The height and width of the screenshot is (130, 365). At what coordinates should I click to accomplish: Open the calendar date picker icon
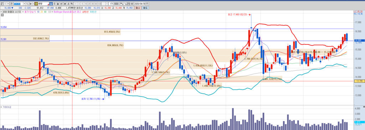click(x=147, y=4)
